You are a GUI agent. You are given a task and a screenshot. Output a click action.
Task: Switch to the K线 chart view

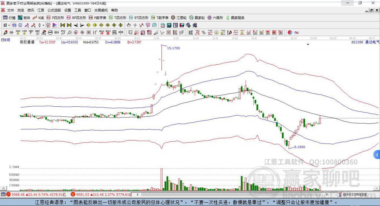click(38, 18)
